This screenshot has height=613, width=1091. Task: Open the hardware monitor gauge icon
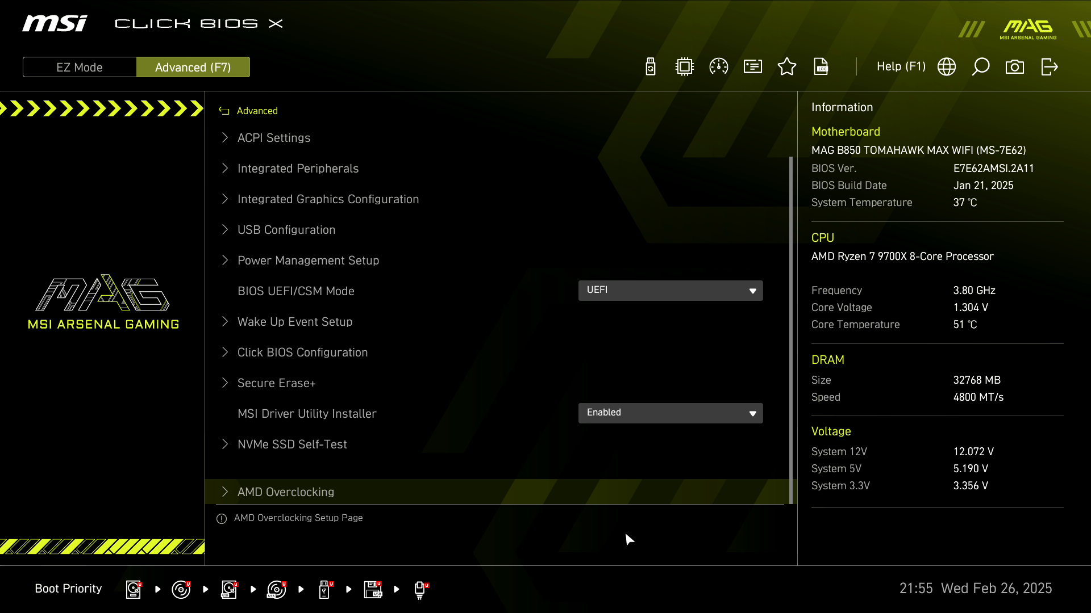pyautogui.click(x=719, y=67)
